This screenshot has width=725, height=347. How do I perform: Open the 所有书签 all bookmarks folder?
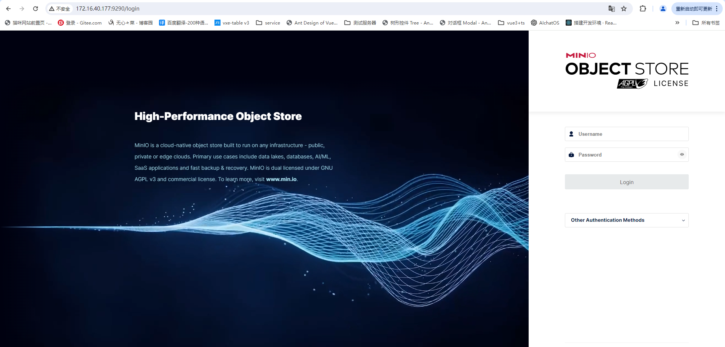tap(706, 23)
